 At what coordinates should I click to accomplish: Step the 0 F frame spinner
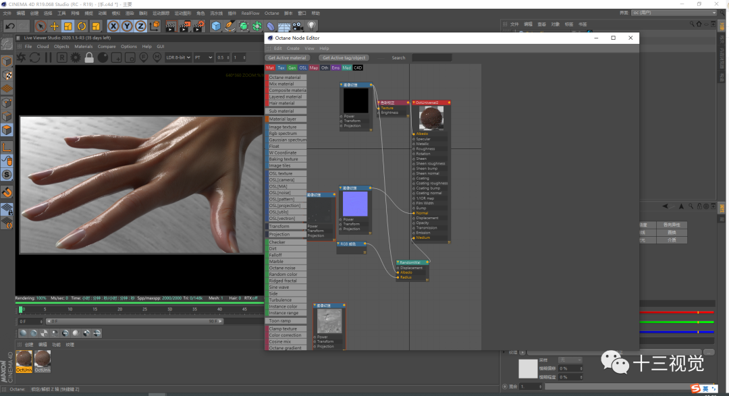[x=41, y=321]
